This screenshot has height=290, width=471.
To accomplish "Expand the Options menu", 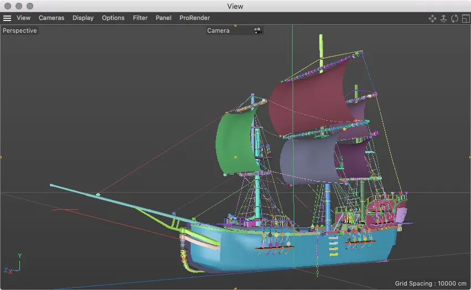I will (113, 18).
